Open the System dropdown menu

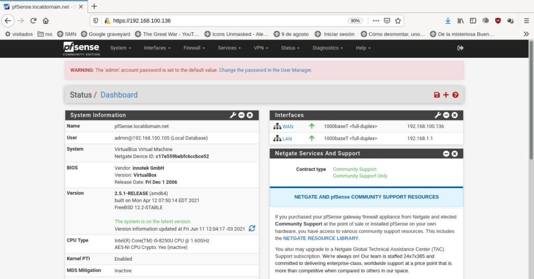click(x=120, y=48)
